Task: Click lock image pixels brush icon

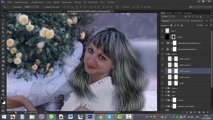Action: tap(175, 25)
